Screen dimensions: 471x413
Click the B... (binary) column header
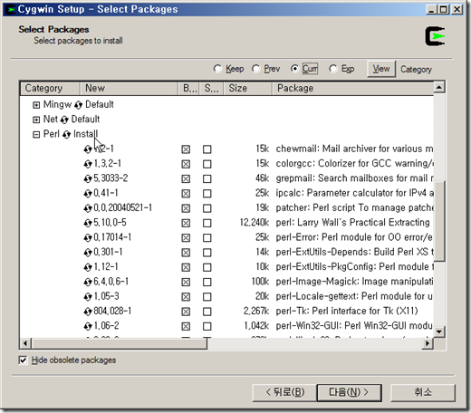pyautogui.click(x=188, y=88)
